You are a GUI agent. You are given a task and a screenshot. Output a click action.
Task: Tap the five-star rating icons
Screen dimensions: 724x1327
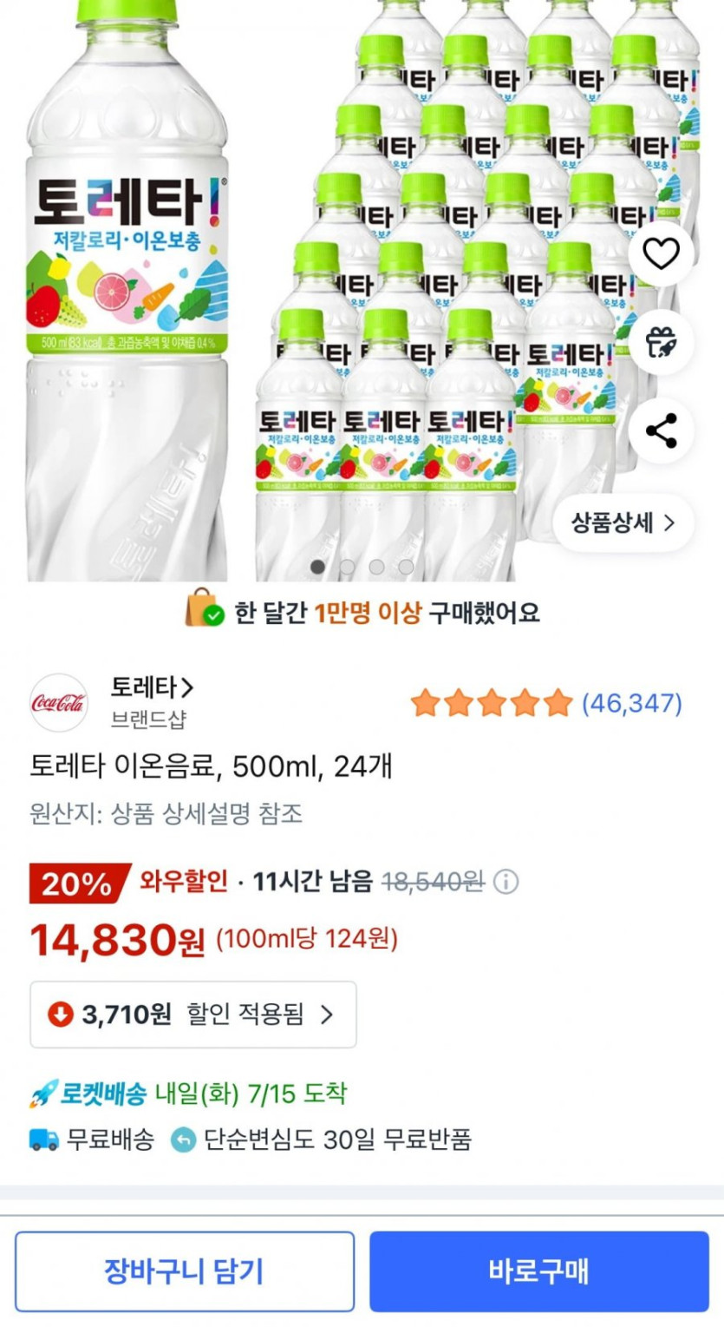tap(491, 703)
